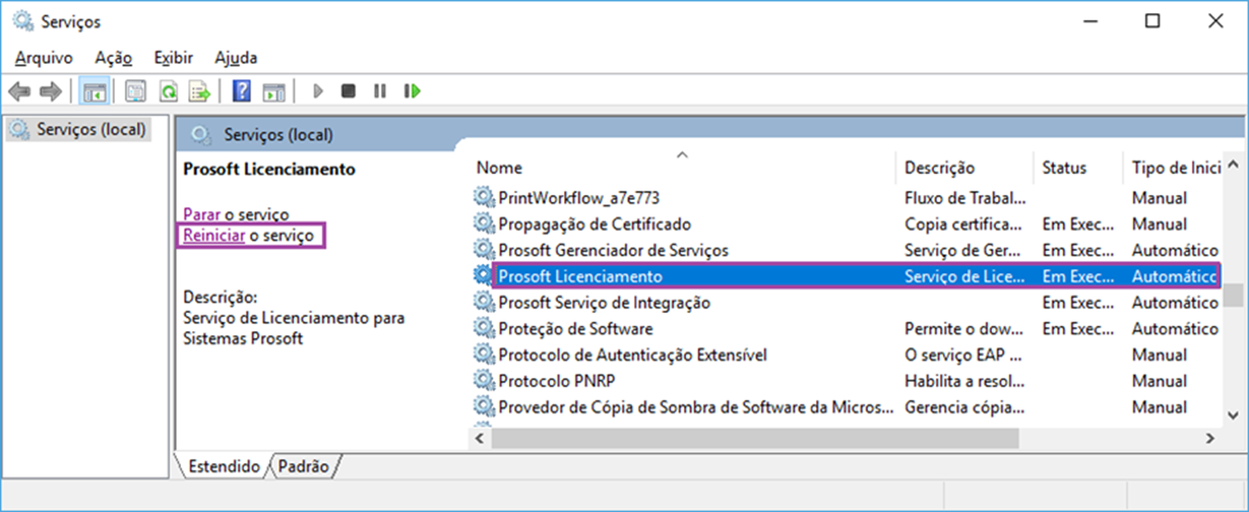1249x512 pixels.
Task: Select Serviços (local) in the tree pane
Action: tap(91, 130)
